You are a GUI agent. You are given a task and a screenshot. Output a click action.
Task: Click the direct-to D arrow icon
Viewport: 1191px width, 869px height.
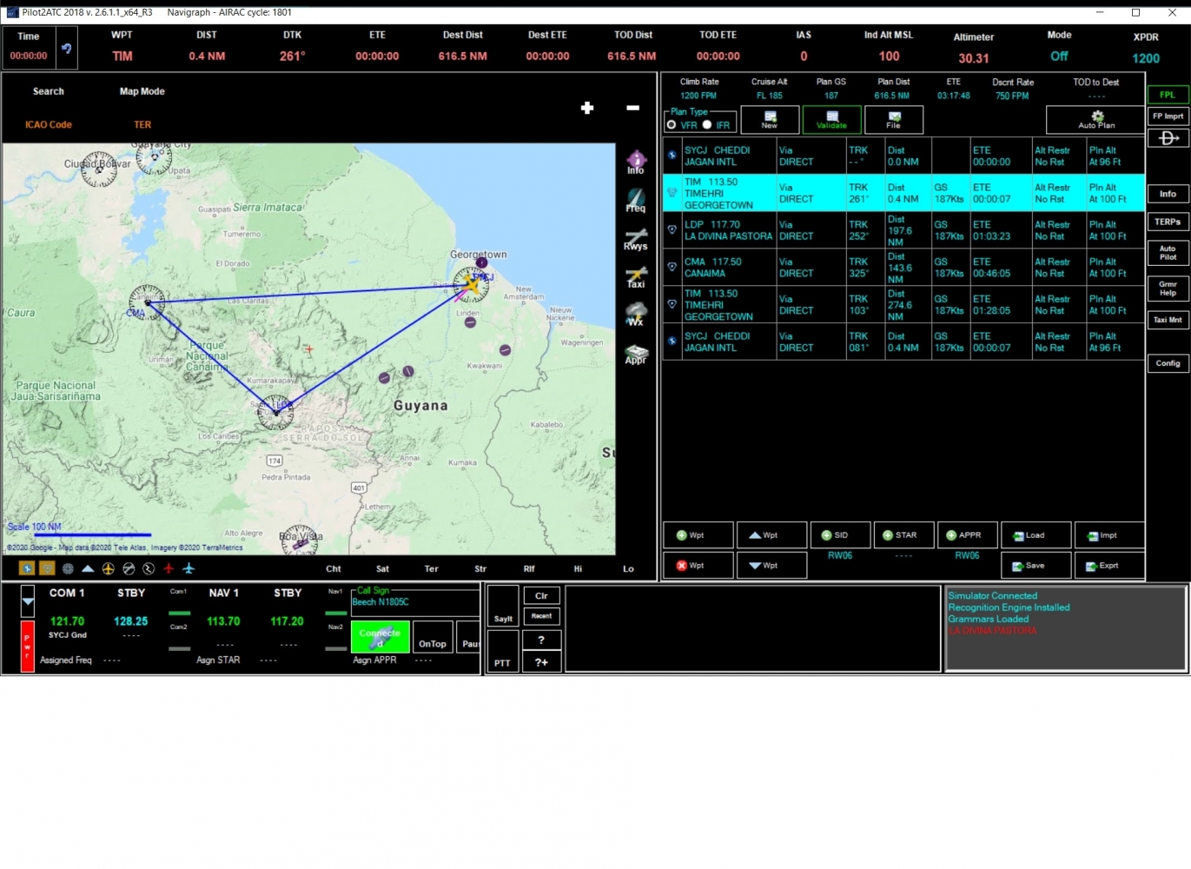[x=1168, y=138]
